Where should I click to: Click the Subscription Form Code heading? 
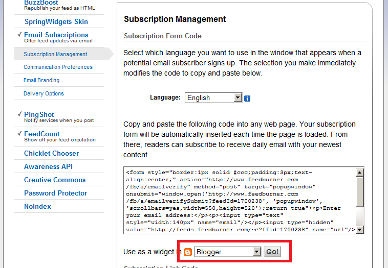163,36
